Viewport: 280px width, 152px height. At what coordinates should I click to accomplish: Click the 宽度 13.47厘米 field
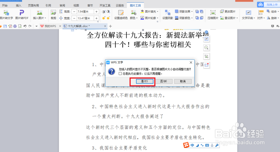(85, 18)
